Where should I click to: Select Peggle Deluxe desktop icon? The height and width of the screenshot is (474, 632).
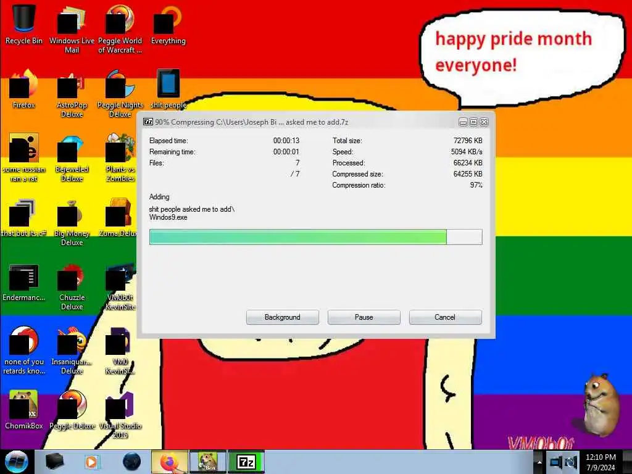pyautogui.click(x=72, y=410)
